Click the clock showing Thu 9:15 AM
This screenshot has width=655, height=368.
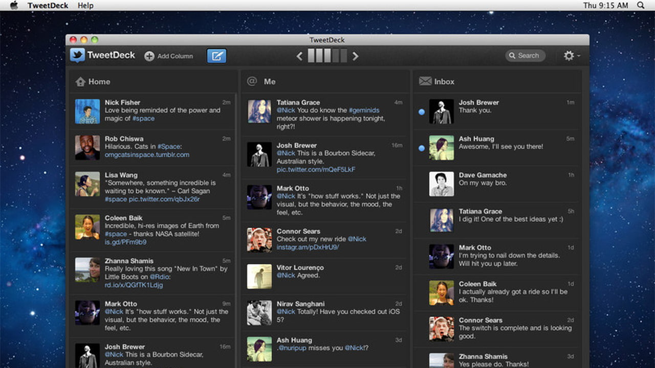coord(605,5)
